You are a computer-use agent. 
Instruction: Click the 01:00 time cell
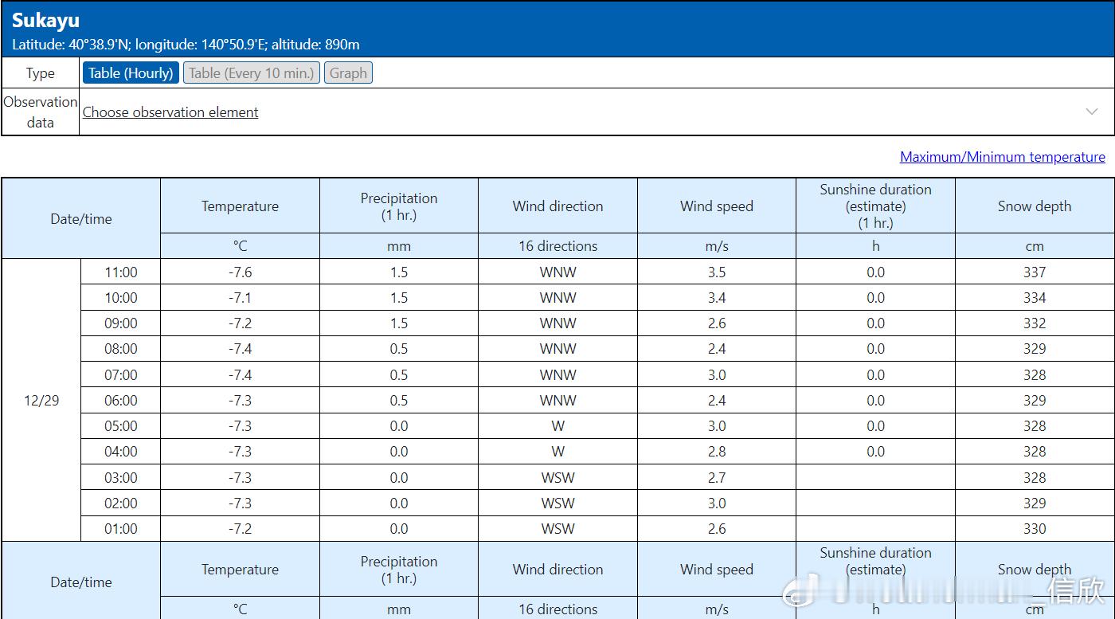click(x=121, y=529)
